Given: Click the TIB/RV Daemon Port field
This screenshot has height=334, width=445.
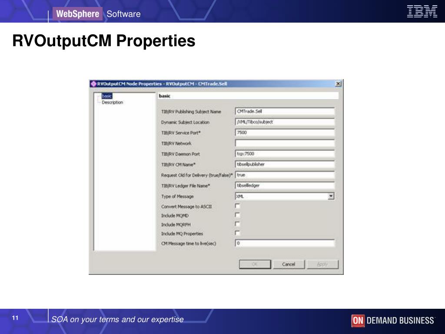Looking at the screenshot, I should [x=285, y=154].
